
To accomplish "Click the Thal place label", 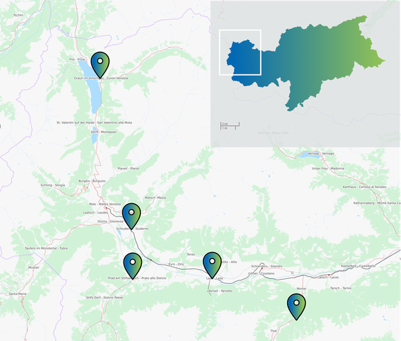I will coord(273,331).
